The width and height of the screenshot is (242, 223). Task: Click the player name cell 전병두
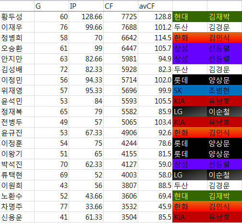click(17, 122)
